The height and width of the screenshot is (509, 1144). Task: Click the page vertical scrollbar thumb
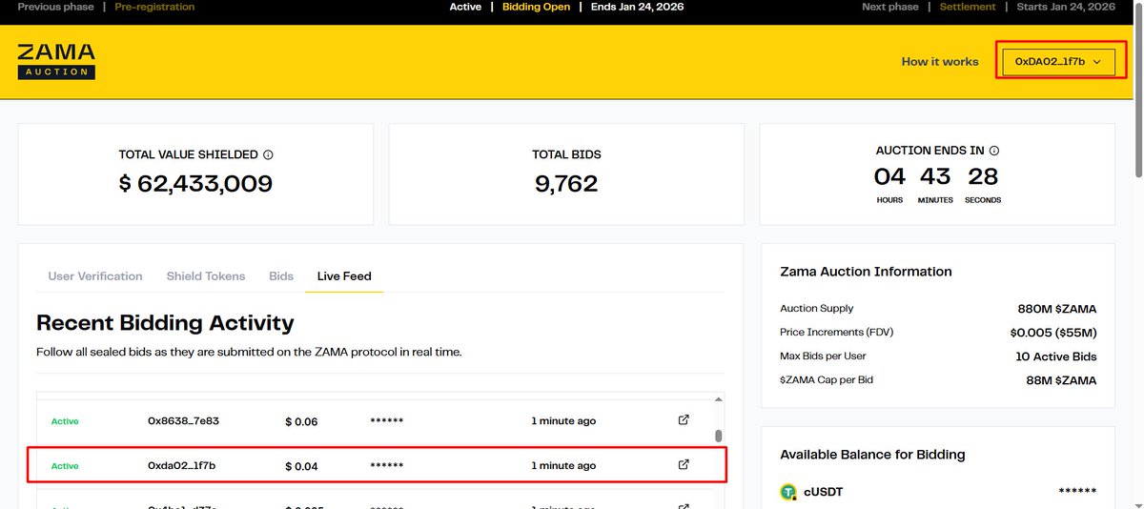(1137, 92)
